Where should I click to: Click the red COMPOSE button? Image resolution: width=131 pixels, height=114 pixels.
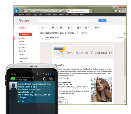coord(26,34)
